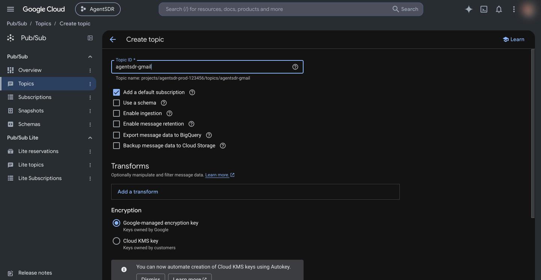
Task: Open the notifications bell
Action: (x=499, y=9)
